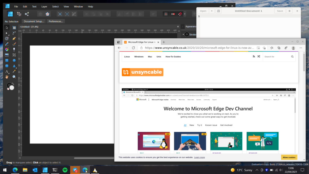The height and width of the screenshot is (174, 309).
Task: Select the Pen tool in Affinity Designer
Action: coord(14,38)
